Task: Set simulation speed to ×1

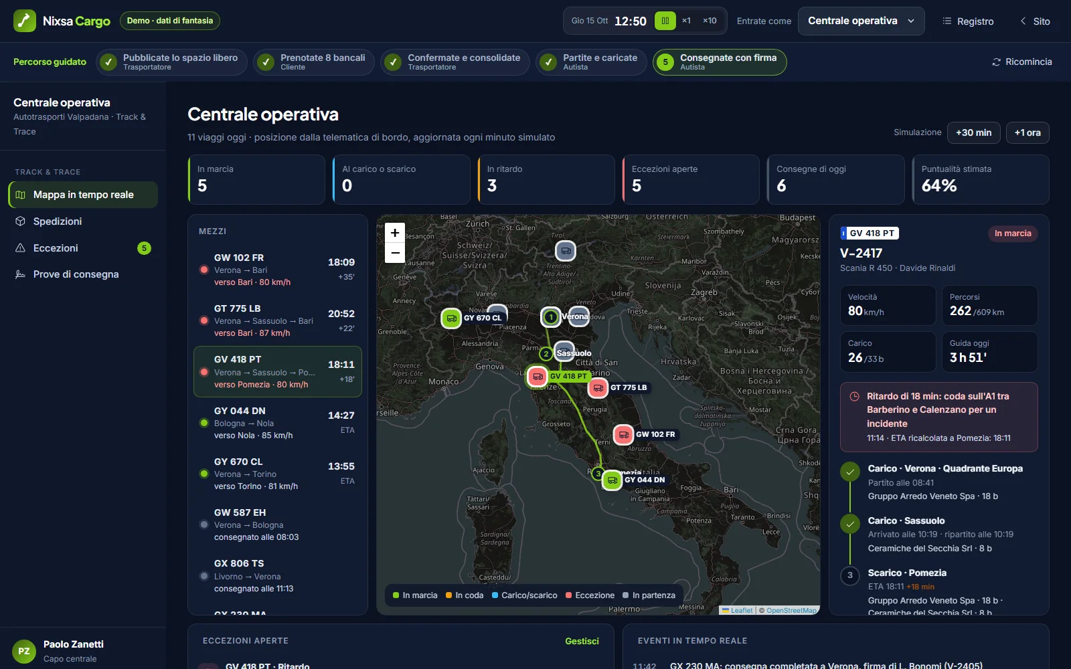Action: (x=686, y=21)
